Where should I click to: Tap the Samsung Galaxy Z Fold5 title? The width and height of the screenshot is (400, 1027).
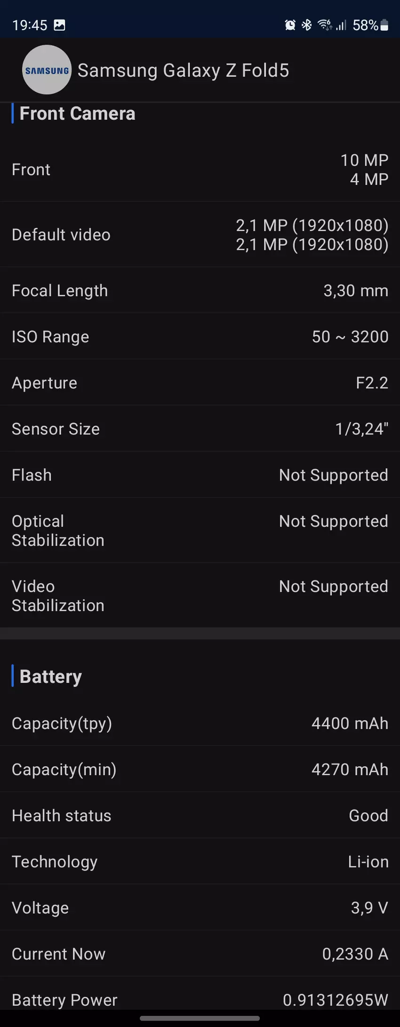(183, 70)
